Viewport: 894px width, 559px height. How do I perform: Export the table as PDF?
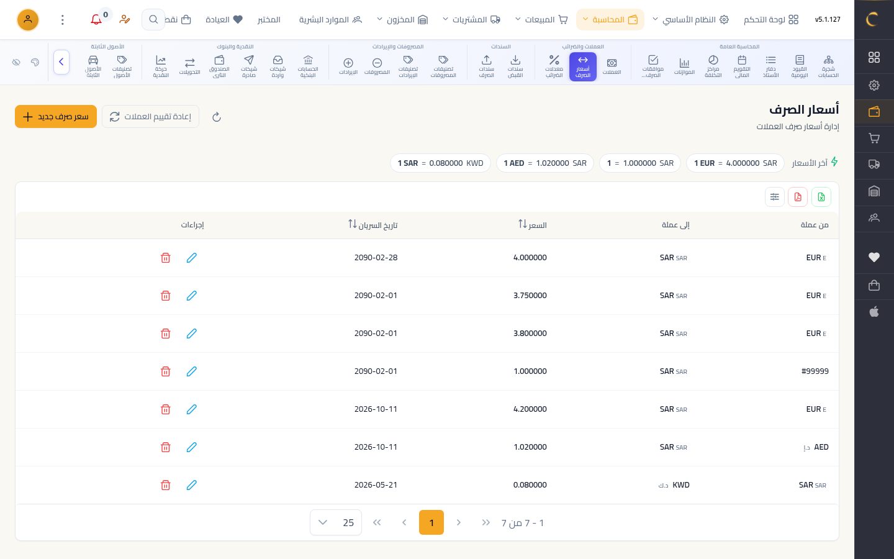click(x=798, y=197)
